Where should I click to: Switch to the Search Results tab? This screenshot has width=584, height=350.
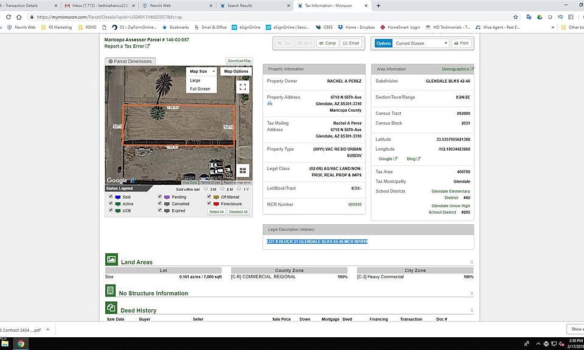pyautogui.click(x=255, y=5)
